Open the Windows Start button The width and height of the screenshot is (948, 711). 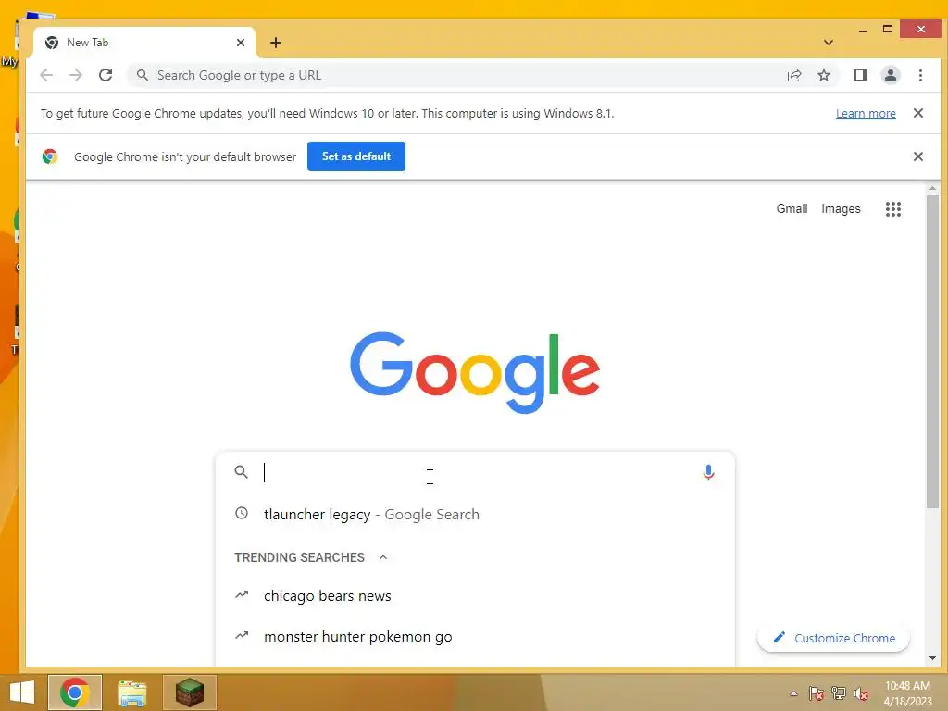click(22, 692)
